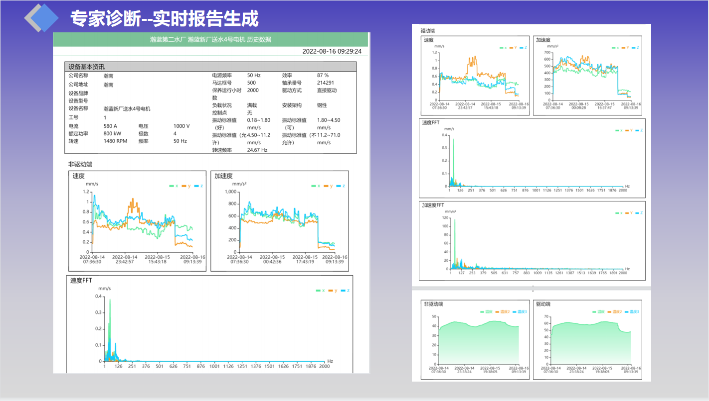Toggle Z legend in 驱动端 加速度 chart
Screen dimensions: 709x401
(635, 48)
